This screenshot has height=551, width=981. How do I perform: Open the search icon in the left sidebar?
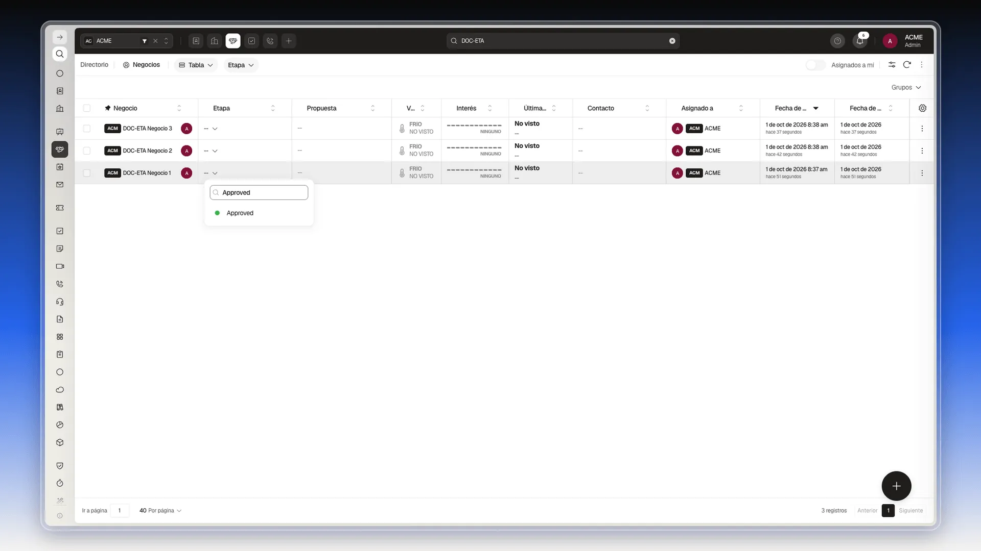coord(60,54)
